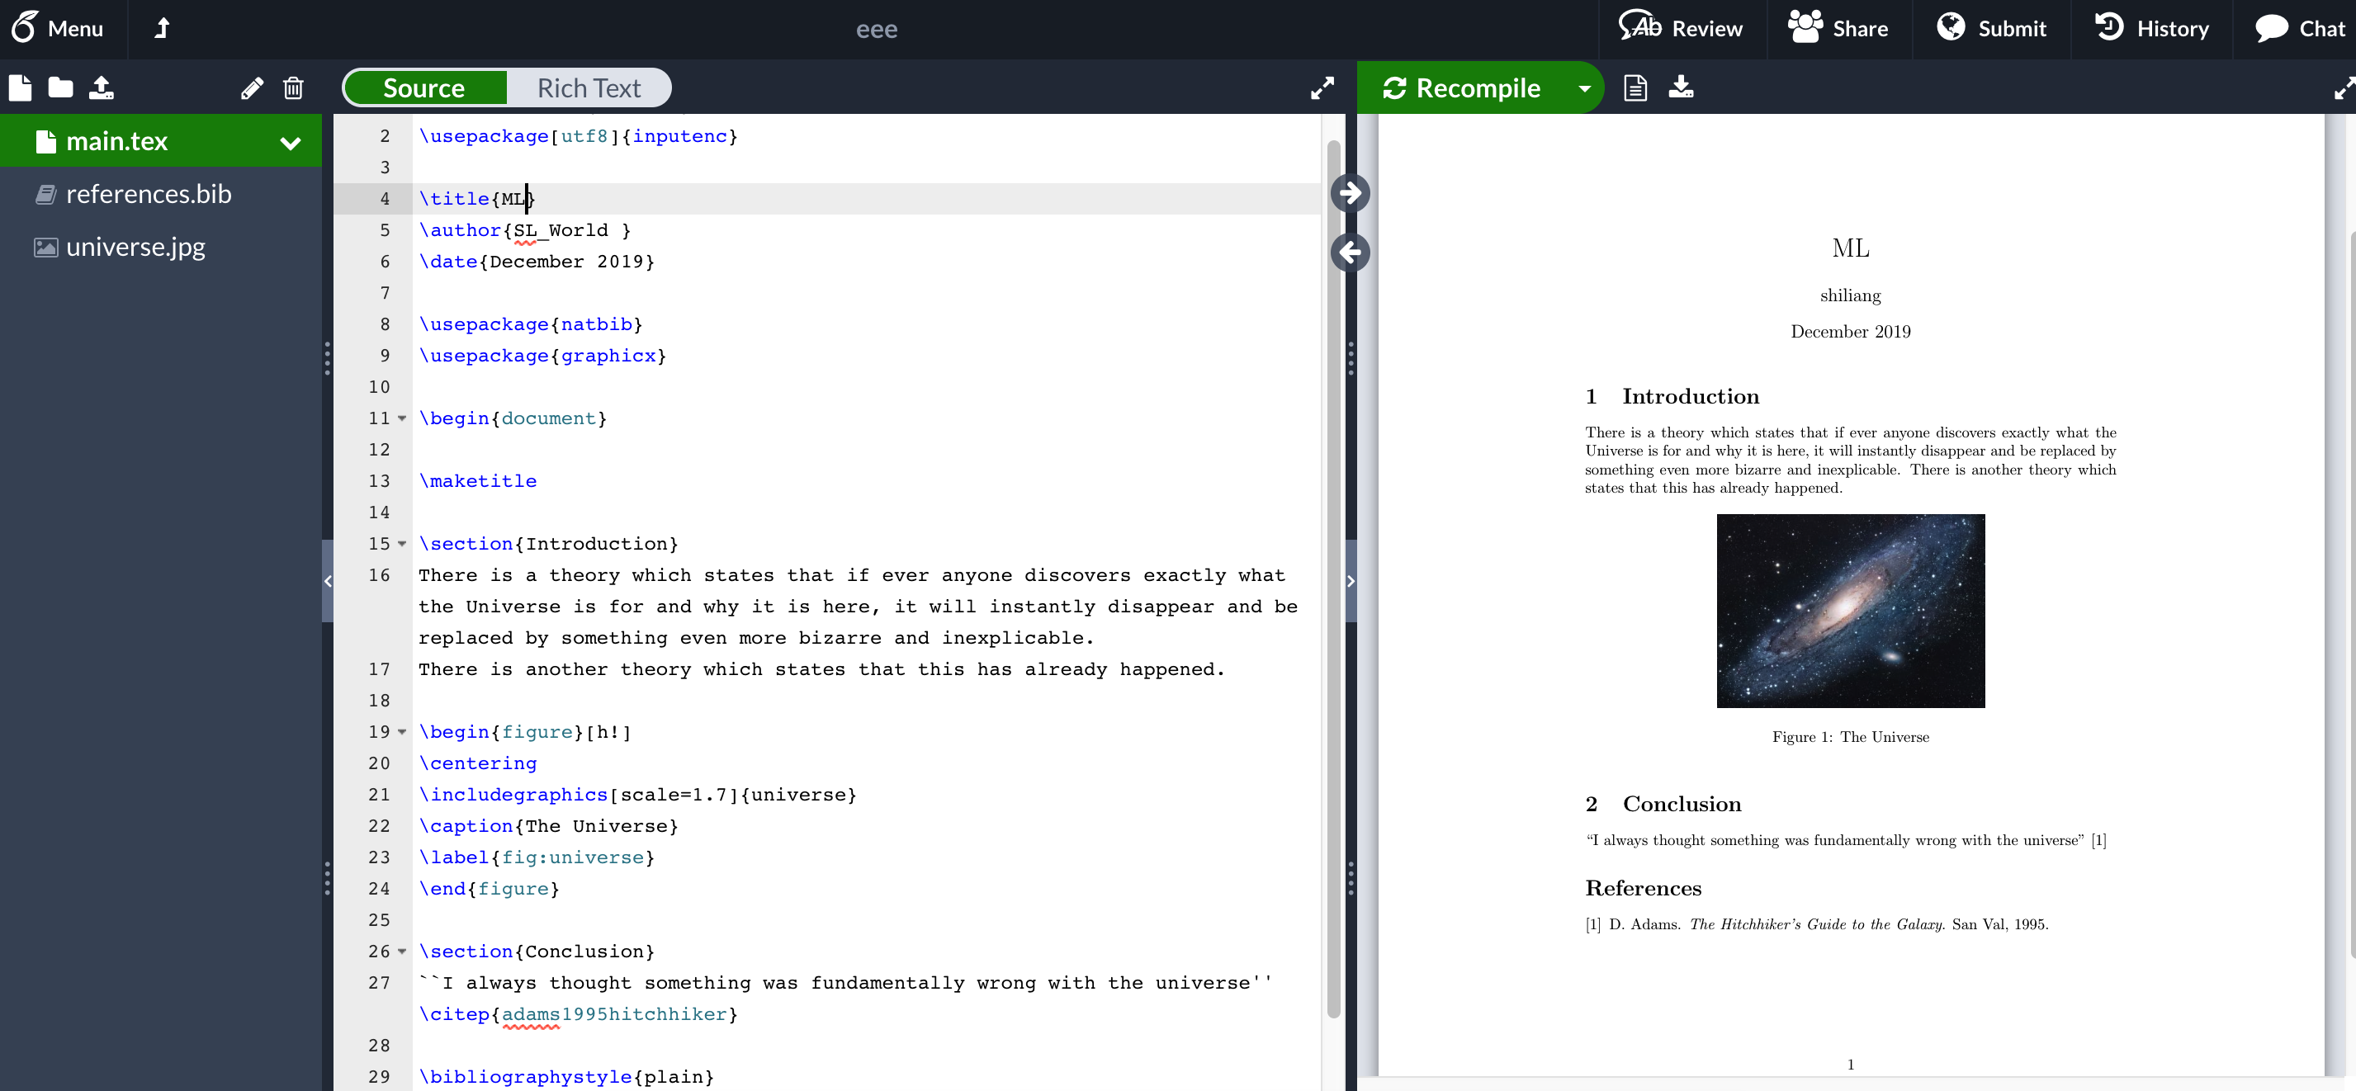Keep editor in Source mode
The width and height of the screenshot is (2356, 1091).
[x=423, y=87]
